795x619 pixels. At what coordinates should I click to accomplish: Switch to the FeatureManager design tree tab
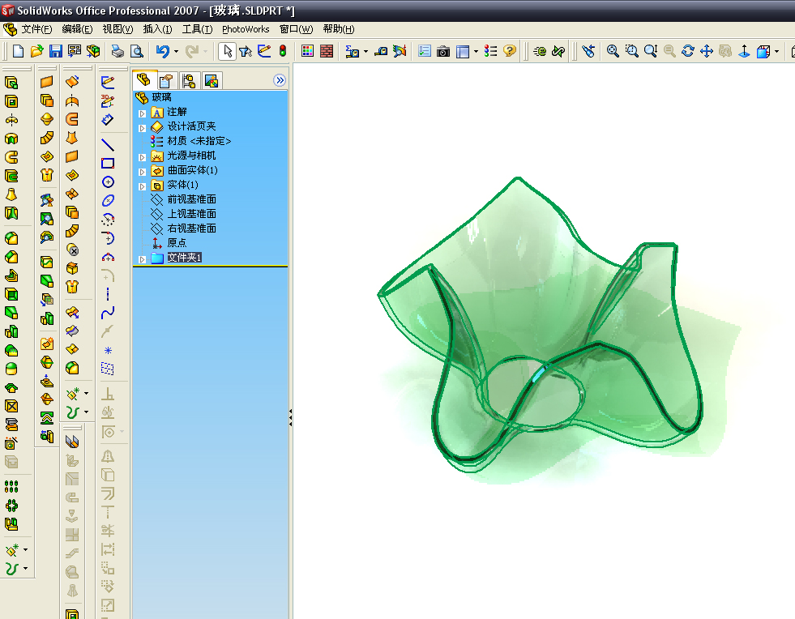(143, 80)
